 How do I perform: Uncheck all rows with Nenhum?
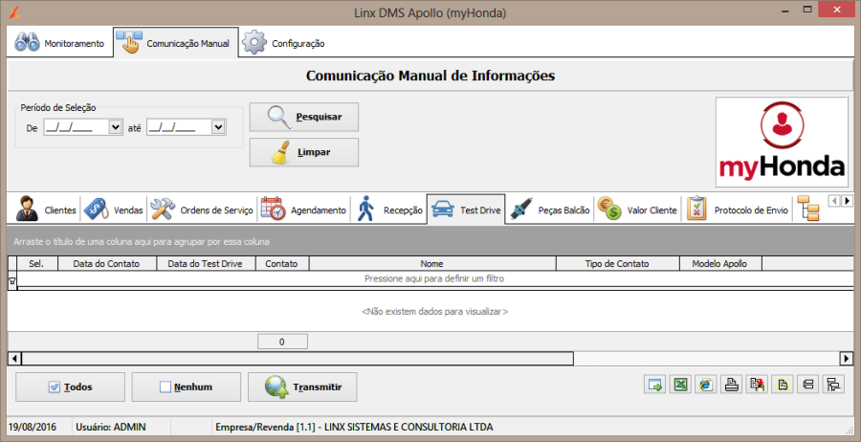[x=187, y=387]
